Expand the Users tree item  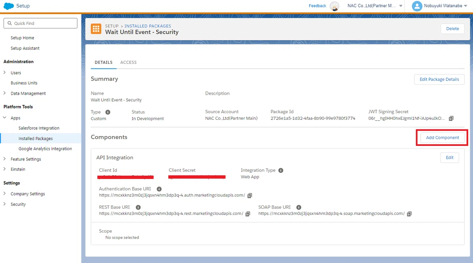click(5, 73)
